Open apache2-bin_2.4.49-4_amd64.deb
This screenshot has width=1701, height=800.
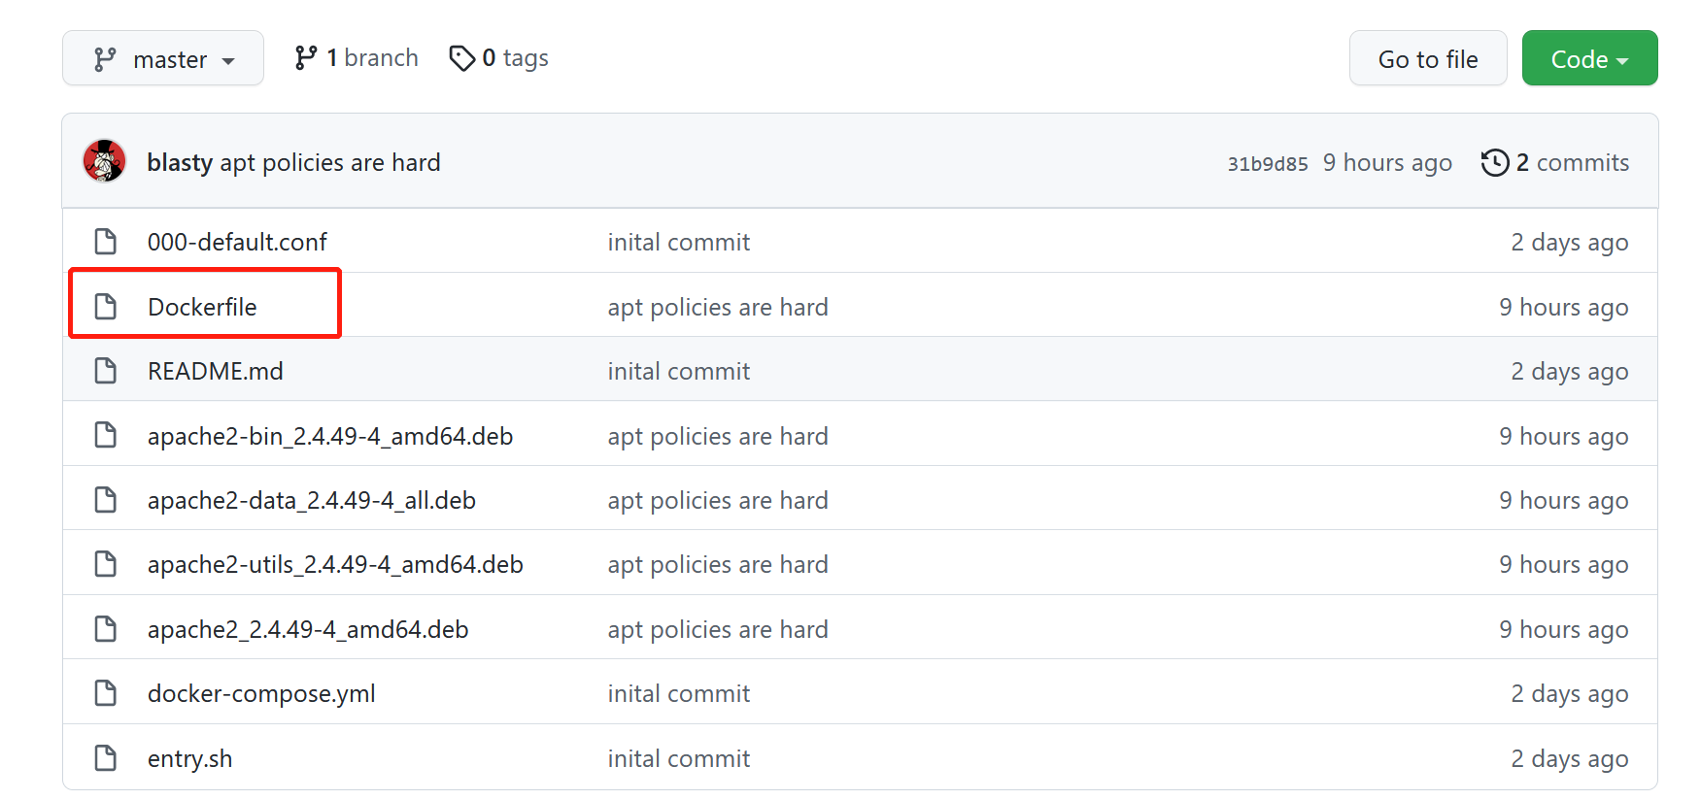[x=330, y=436]
